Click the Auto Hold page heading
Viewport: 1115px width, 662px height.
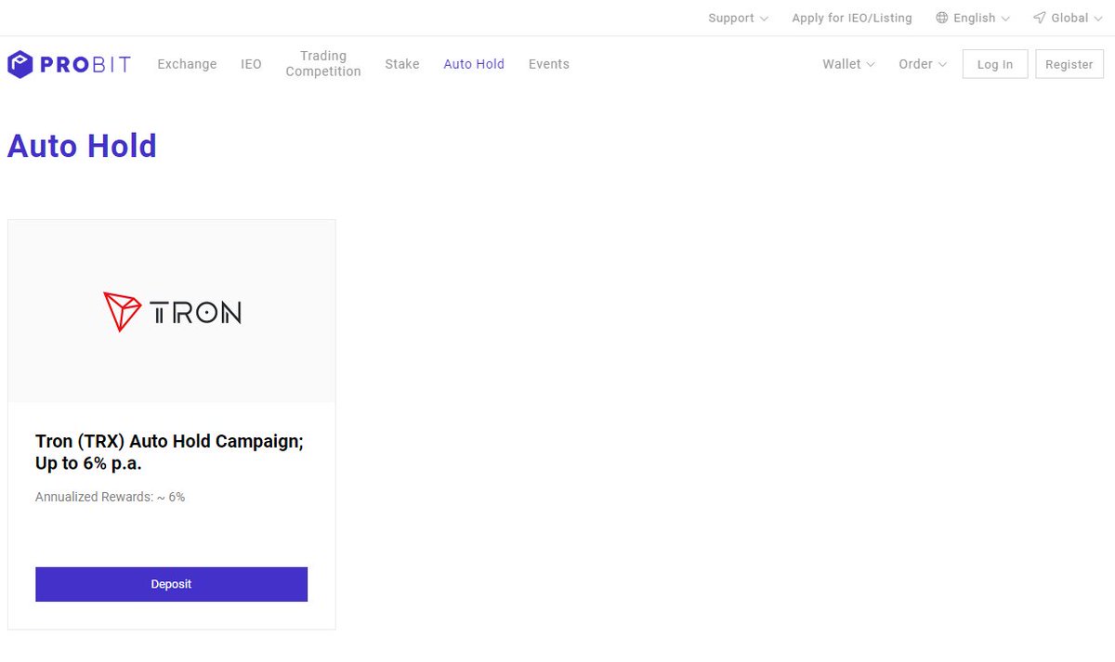(x=82, y=146)
